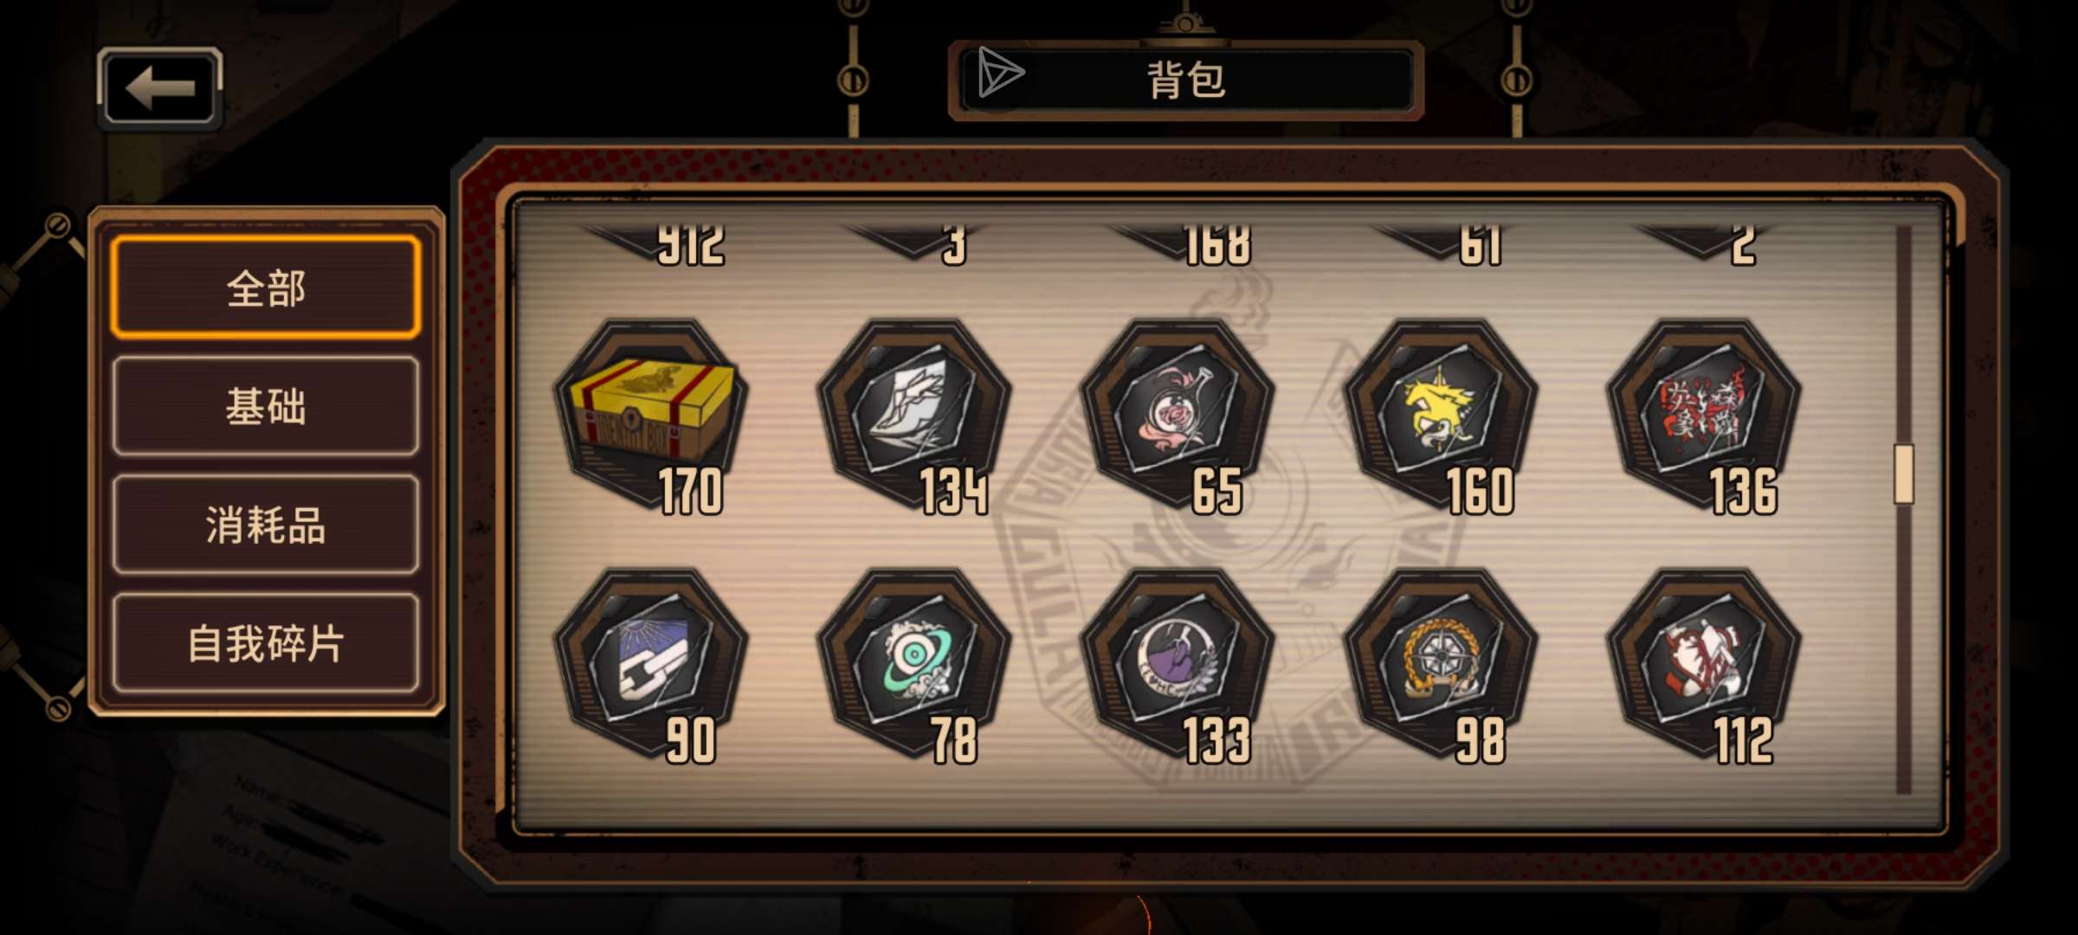The width and height of the screenshot is (2078, 935).
Task: Go back using the arrow button
Action: (x=160, y=88)
